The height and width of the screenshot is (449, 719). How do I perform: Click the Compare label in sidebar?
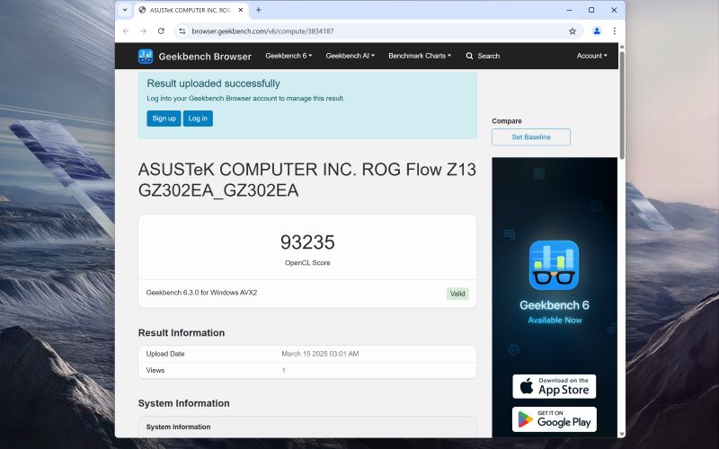tap(507, 121)
